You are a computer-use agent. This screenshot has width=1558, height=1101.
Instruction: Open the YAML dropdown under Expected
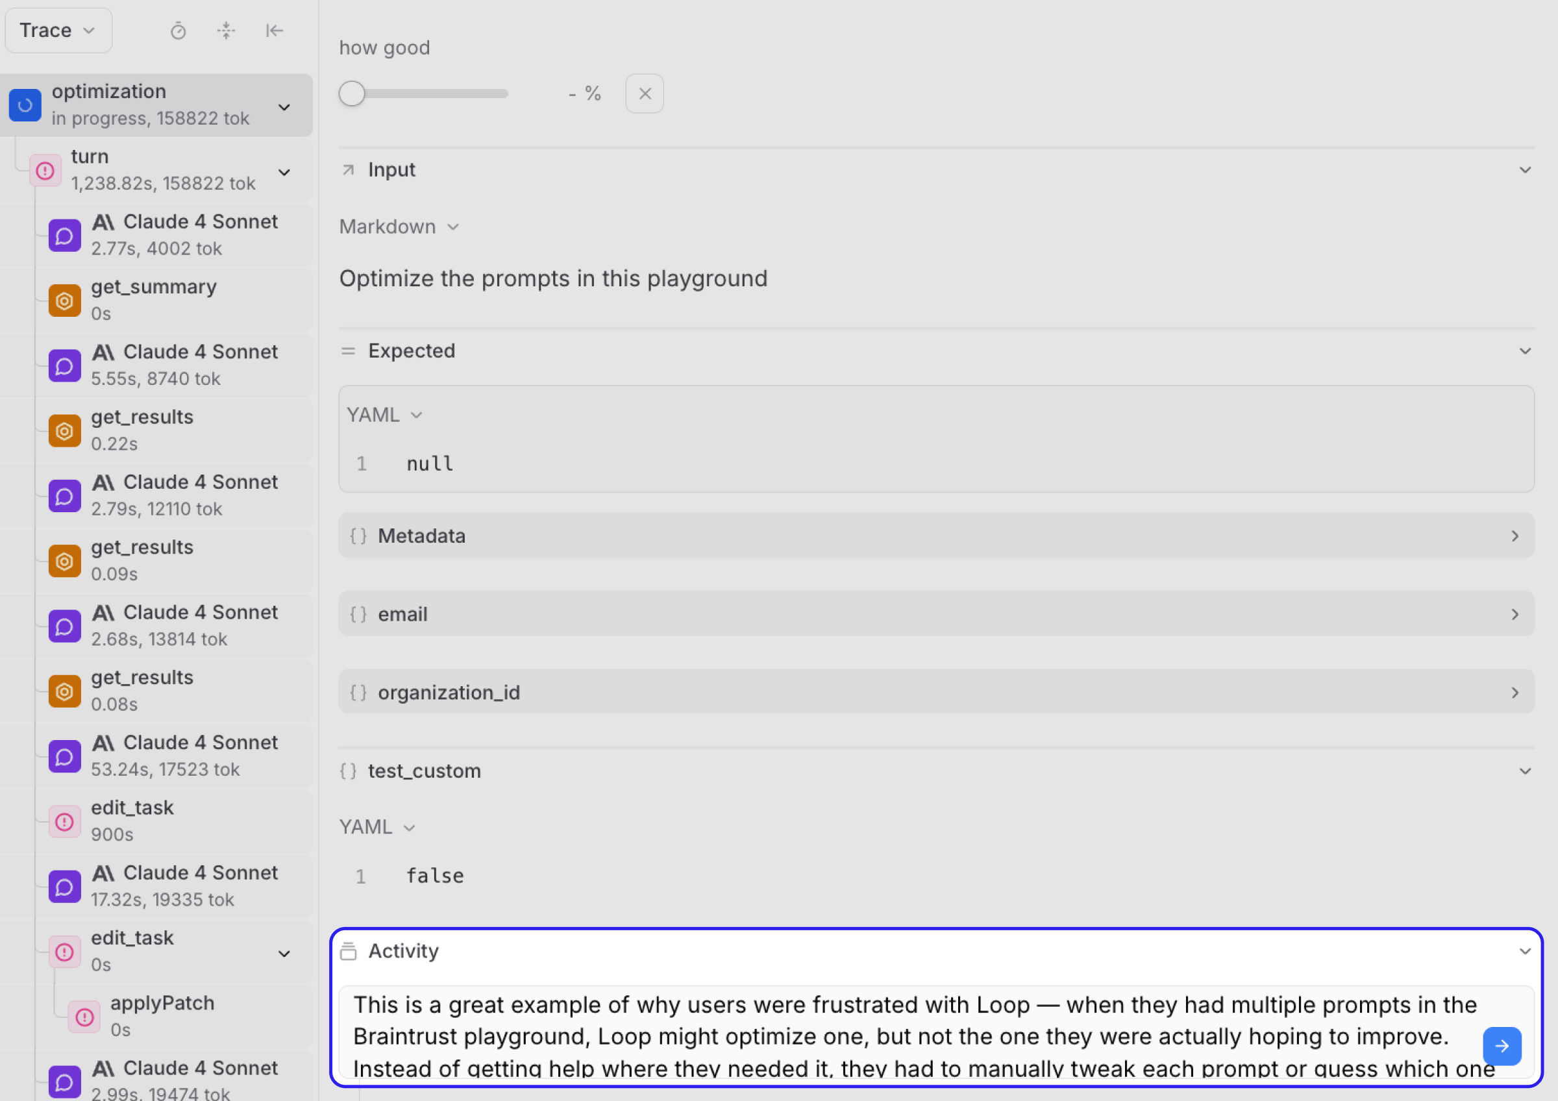pyautogui.click(x=384, y=414)
